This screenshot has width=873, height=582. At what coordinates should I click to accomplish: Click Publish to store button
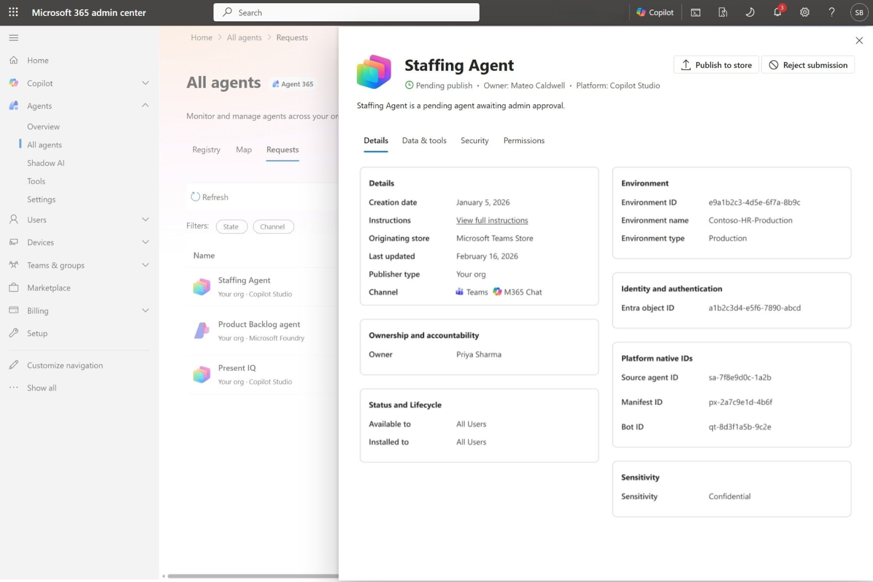(716, 65)
